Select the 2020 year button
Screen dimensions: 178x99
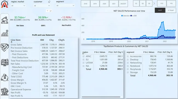(104, 4)
